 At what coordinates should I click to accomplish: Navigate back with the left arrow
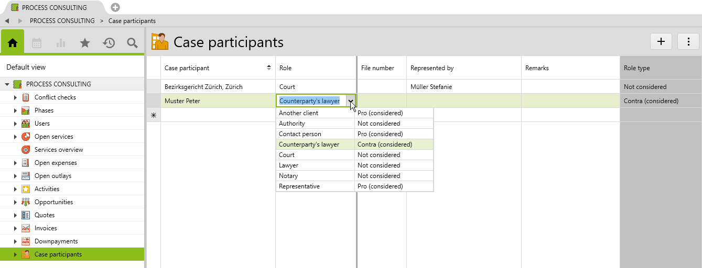tap(7, 21)
